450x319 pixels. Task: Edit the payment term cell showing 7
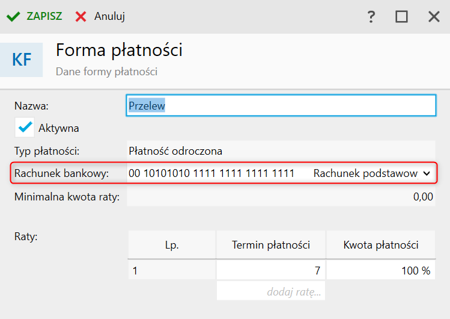point(270,271)
